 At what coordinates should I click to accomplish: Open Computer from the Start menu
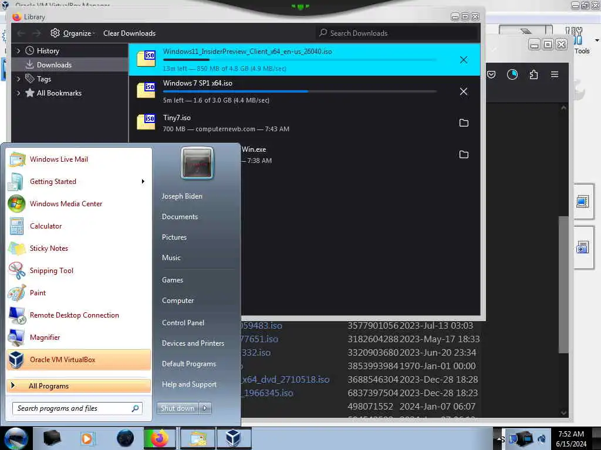tap(178, 301)
